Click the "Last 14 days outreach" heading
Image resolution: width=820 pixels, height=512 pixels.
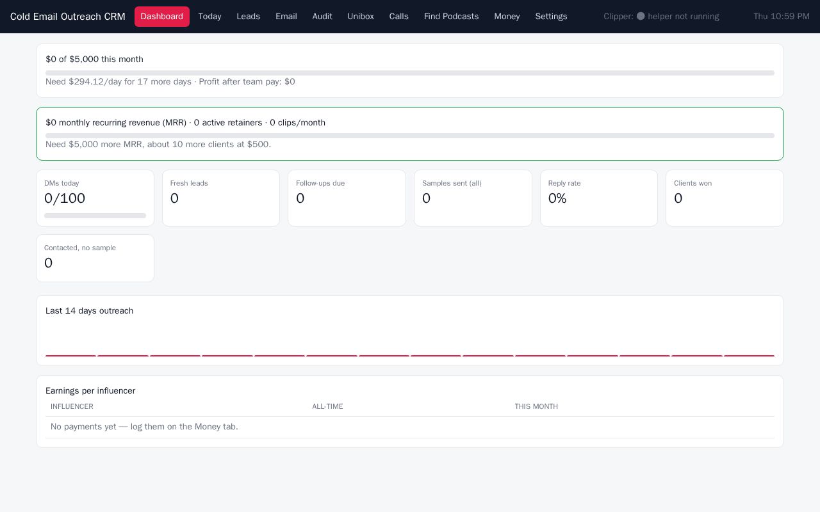(90, 311)
